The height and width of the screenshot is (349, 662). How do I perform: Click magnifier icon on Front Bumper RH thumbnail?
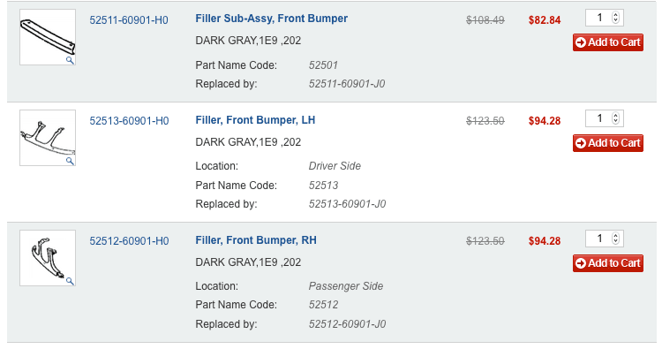[x=70, y=281]
